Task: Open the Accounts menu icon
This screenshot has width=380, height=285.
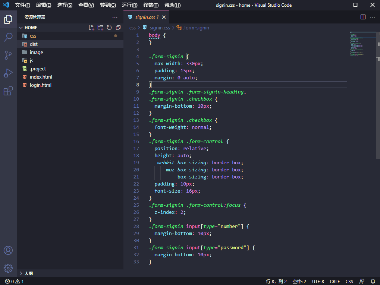Action: coord(8,250)
